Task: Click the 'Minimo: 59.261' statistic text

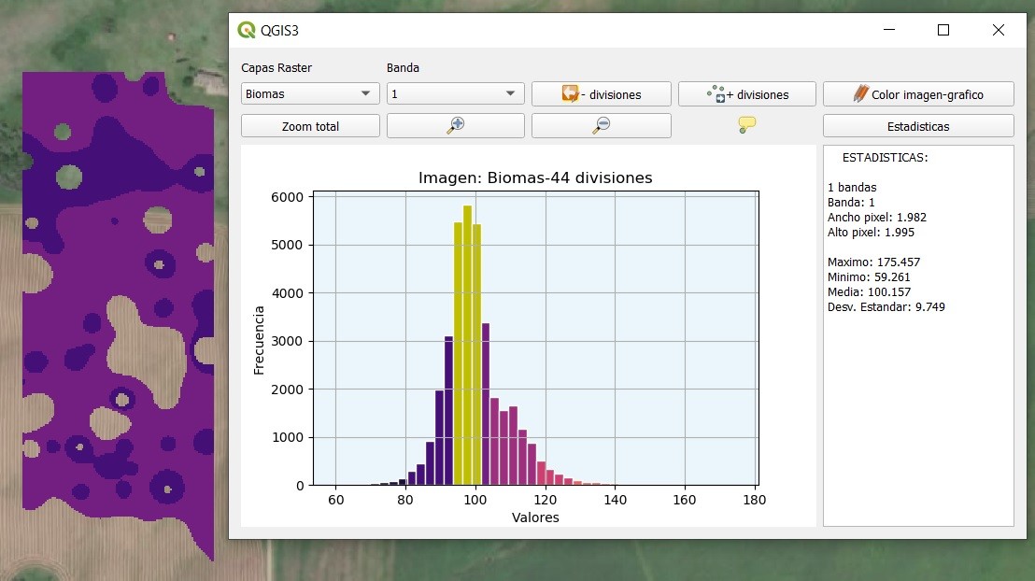Action: (869, 277)
